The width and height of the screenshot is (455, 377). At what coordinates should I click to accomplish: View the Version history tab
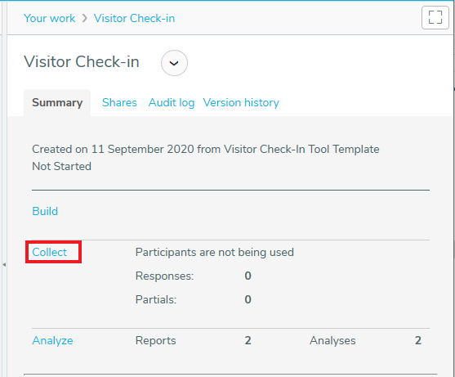point(241,102)
